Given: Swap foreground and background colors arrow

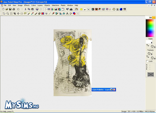Looking at the screenshot, I should [151, 18].
